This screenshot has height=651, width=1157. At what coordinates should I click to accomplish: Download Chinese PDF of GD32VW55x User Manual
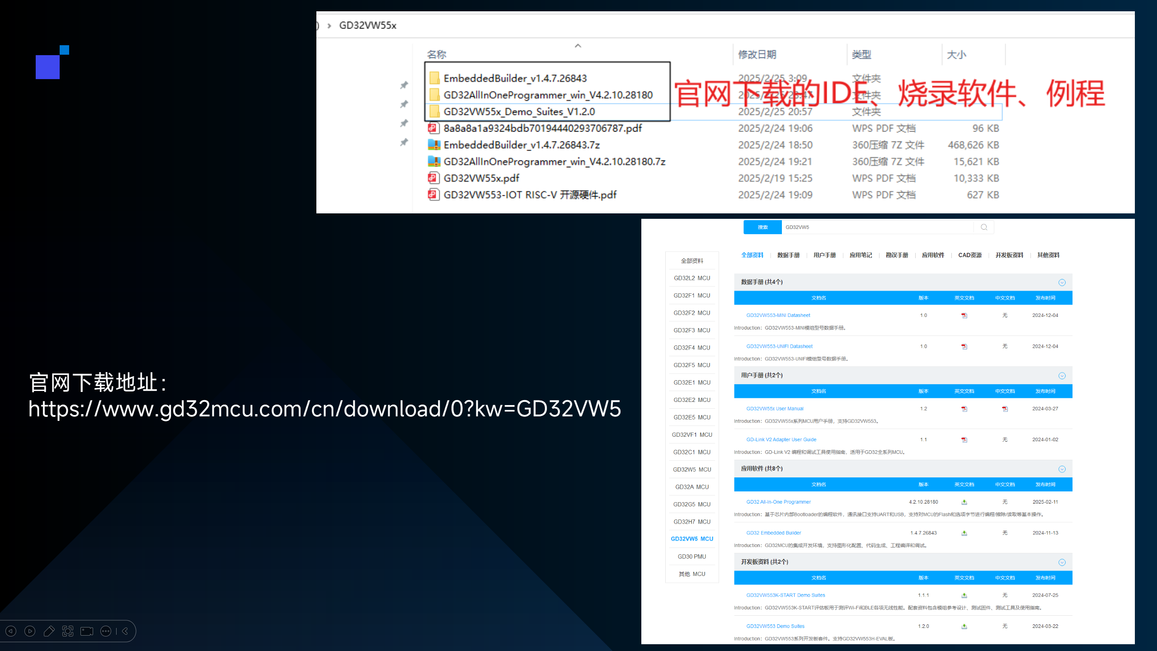click(1005, 409)
